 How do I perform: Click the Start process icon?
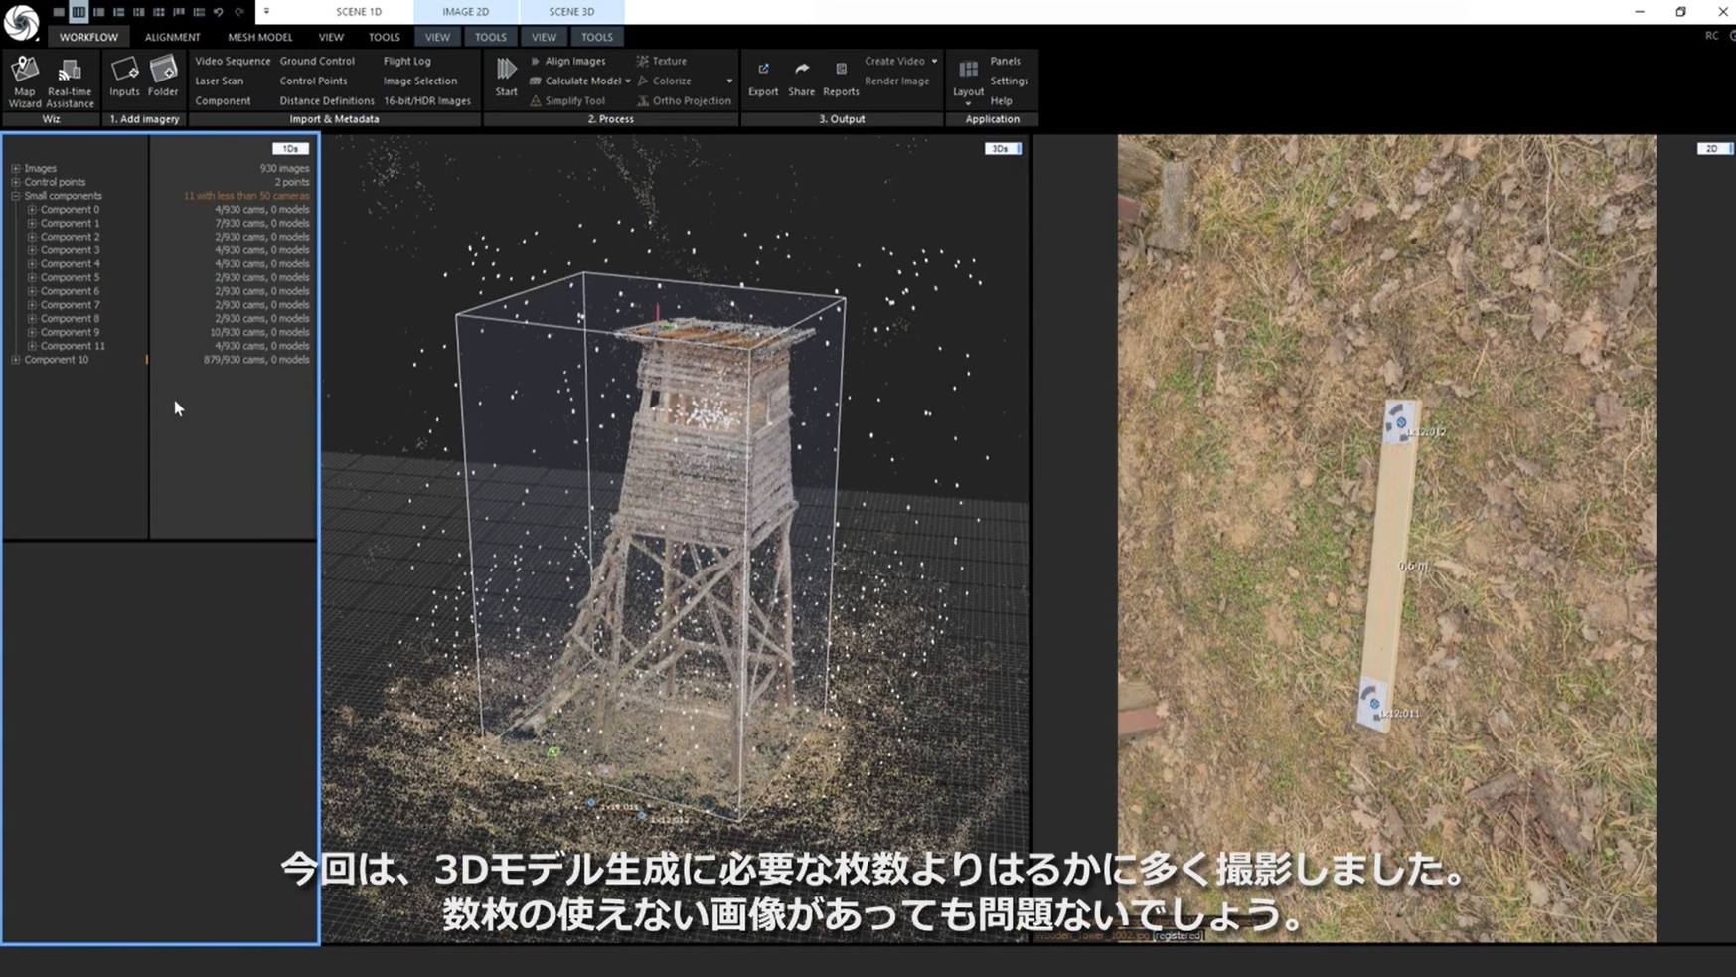(x=506, y=69)
